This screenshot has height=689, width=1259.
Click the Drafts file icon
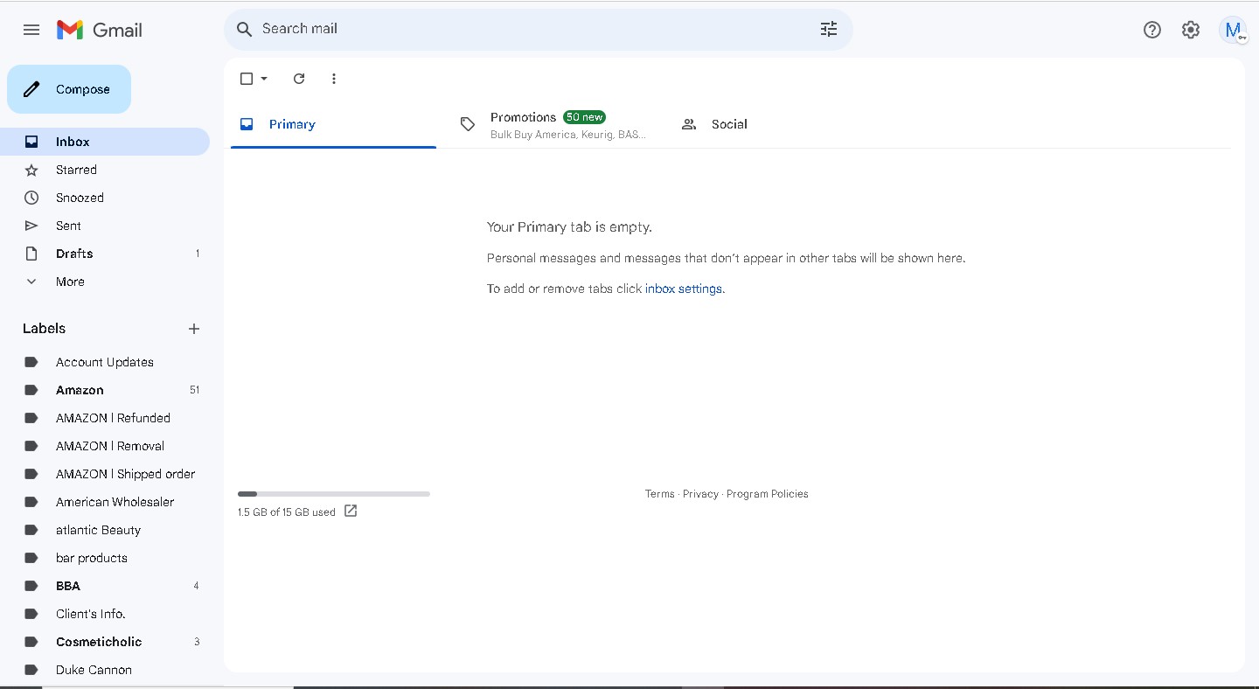[31, 254]
